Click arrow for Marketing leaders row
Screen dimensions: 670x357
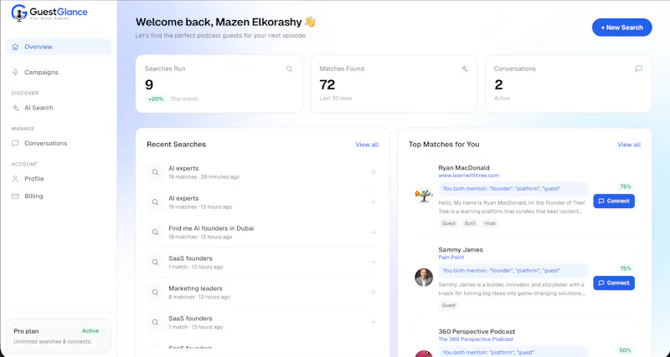click(x=373, y=292)
